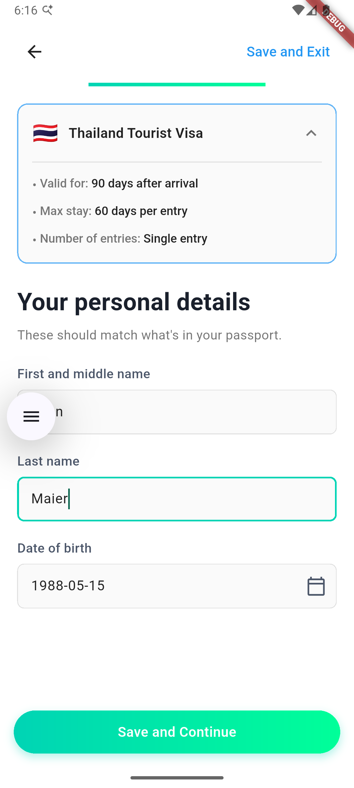
Task: Open the date picker for Date of birth
Action: click(x=177, y=586)
